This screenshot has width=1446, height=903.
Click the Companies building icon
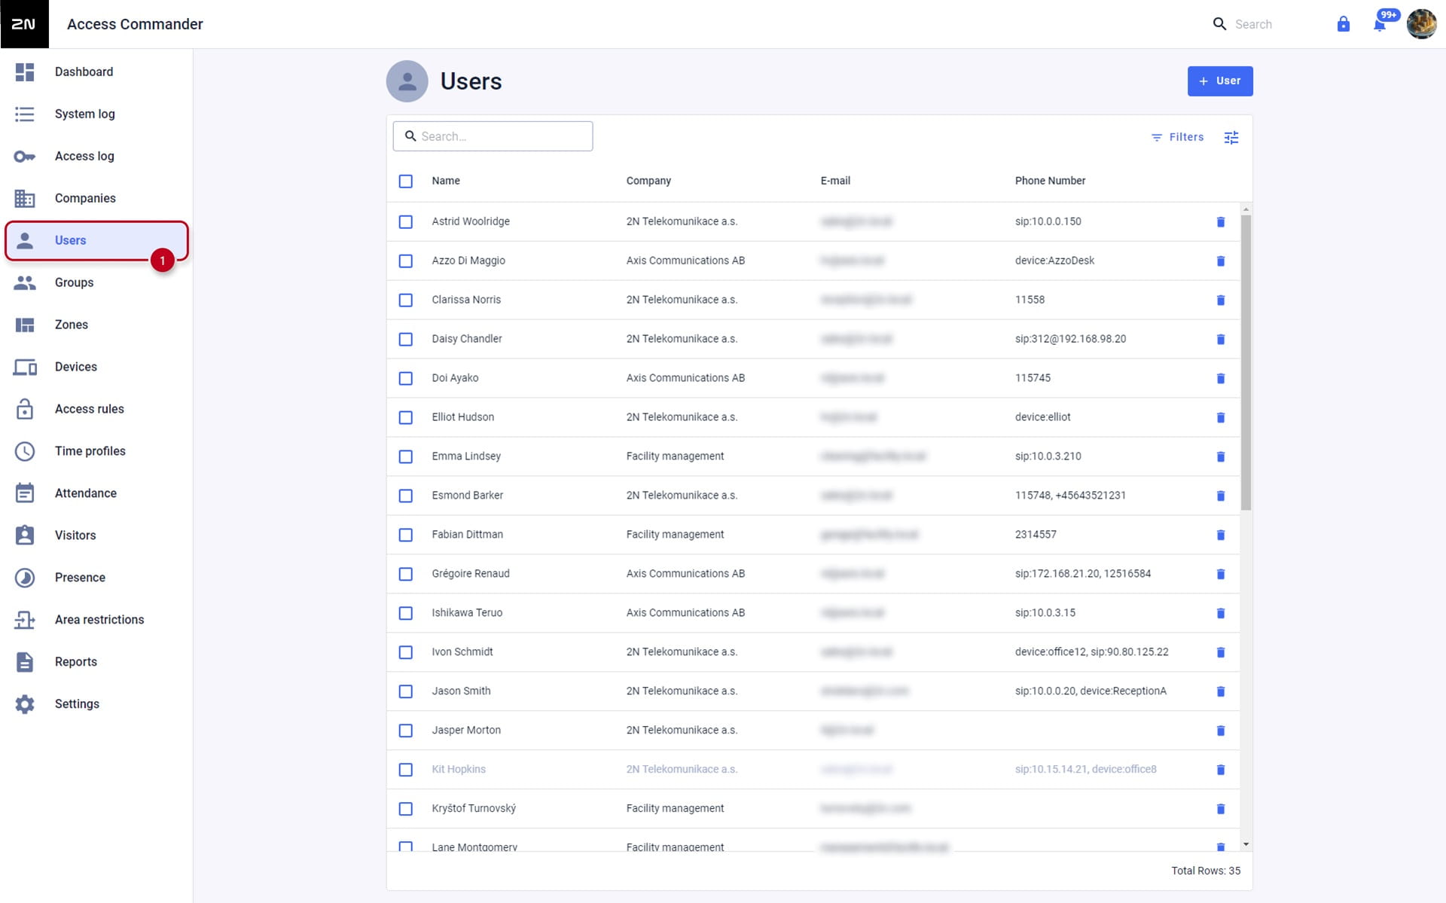[25, 198]
